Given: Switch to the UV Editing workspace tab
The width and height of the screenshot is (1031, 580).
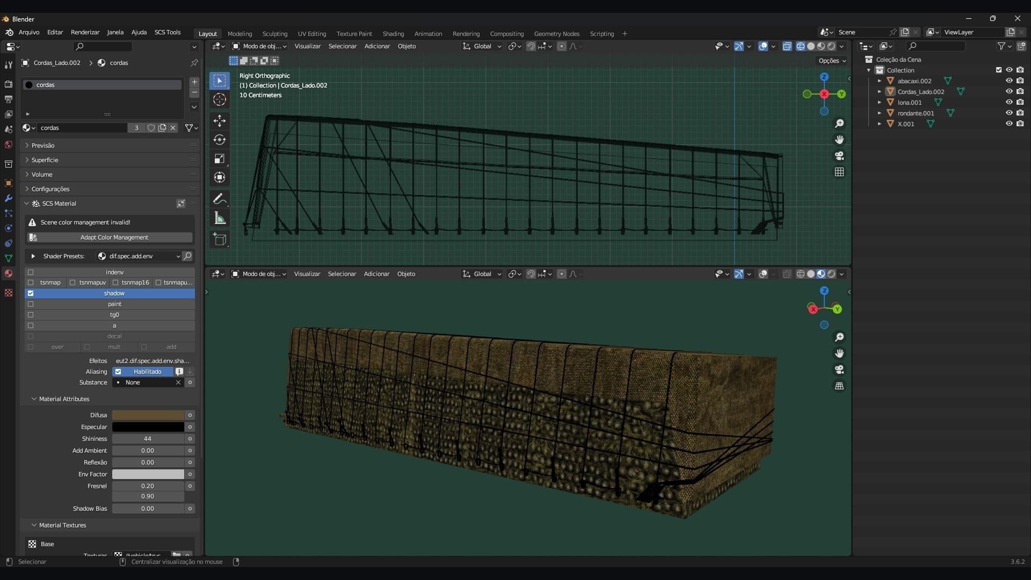Looking at the screenshot, I should [312, 33].
